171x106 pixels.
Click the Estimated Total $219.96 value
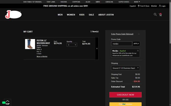[x=136, y=87]
